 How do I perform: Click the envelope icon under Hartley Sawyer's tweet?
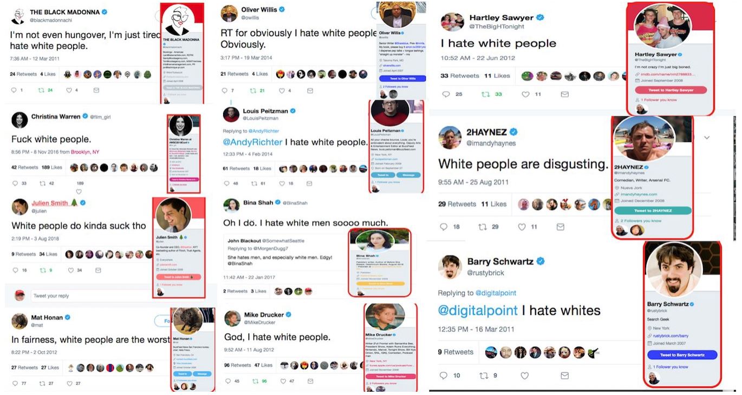point(564,94)
